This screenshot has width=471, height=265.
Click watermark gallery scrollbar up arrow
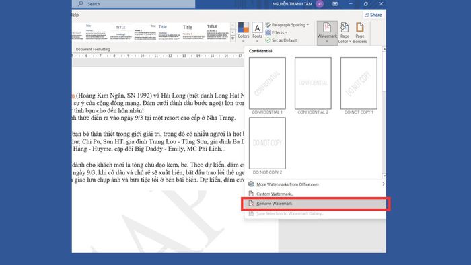(x=384, y=49)
